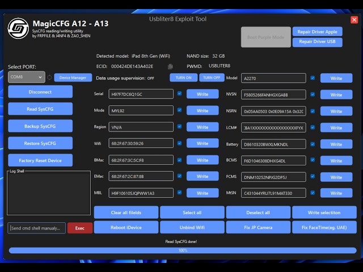Click the red Exec button

pos(80,228)
